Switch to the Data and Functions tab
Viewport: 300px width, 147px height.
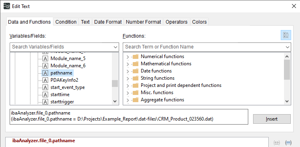click(x=29, y=22)
